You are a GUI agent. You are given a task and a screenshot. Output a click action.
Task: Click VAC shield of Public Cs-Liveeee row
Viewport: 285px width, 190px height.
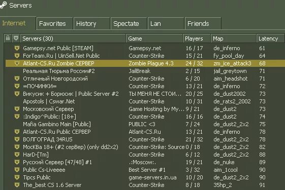(x=17, y=170)
